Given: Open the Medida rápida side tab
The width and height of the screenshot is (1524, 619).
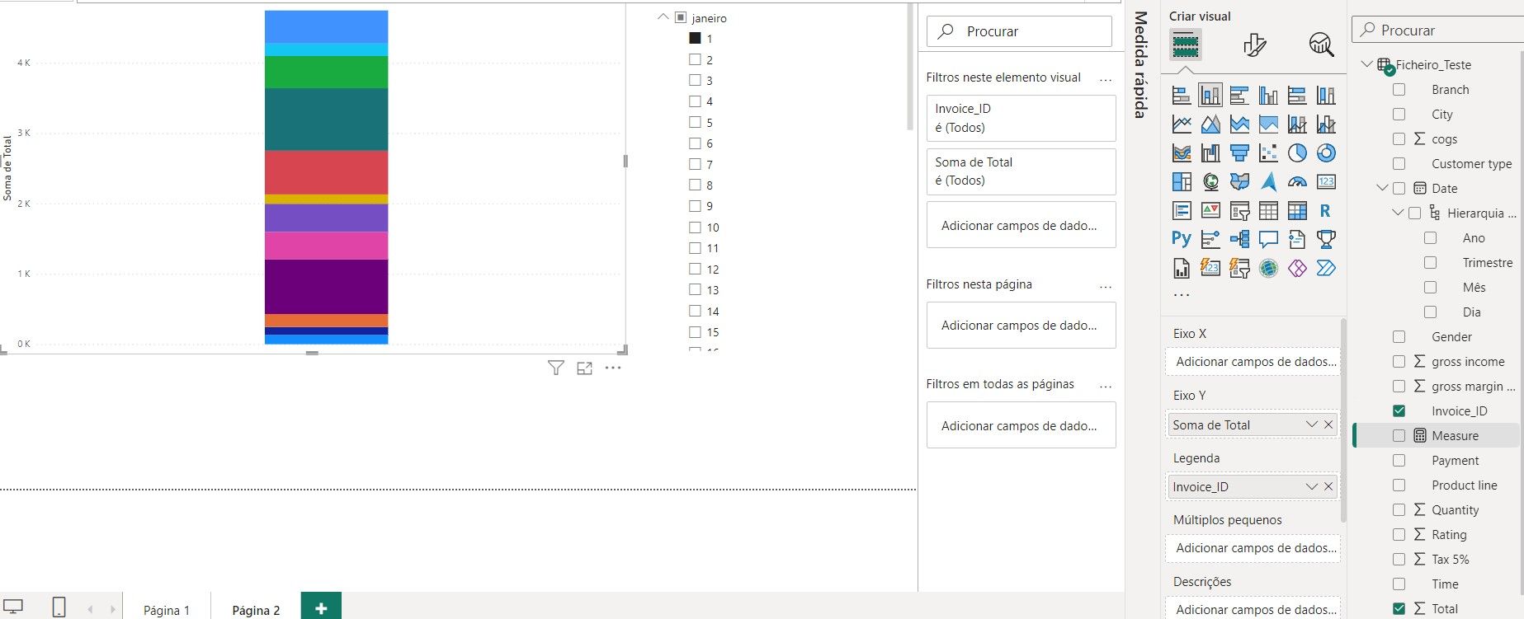Looking at the screenshot, I should click(1141, 64).
